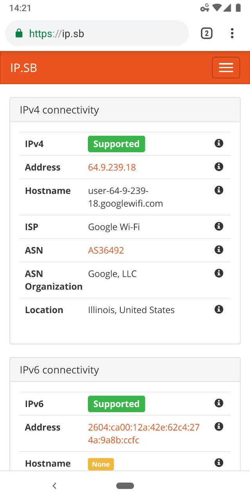Open the tab switcher showing 2 tabs
This screenshot has width=250, height=501.
pos(207,34)
